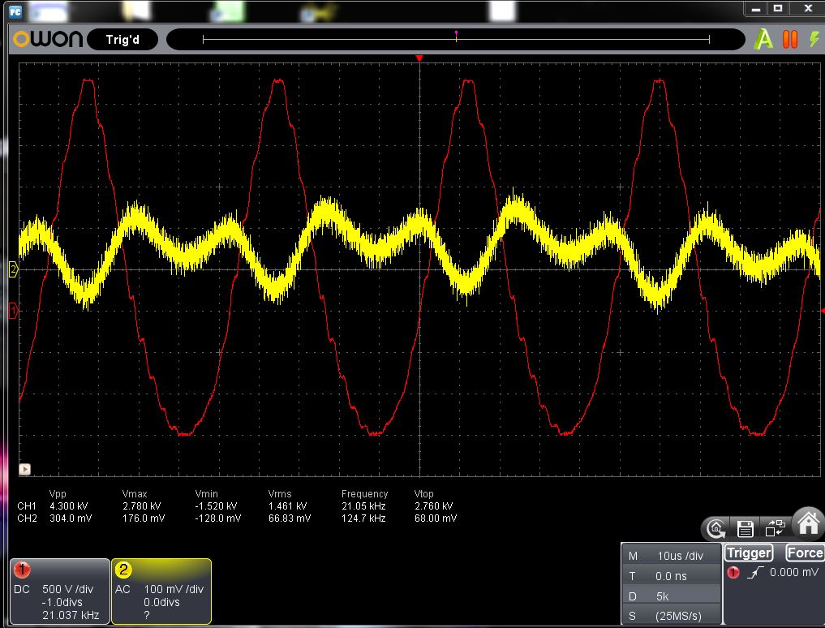The image size is (825, 628).
Task: Open the Trigger settings button
Action: [x=749, y=553]
